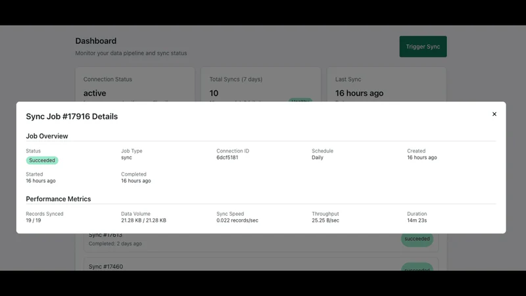Viewport: 526px width, 296px height.
Task: Close the Sync Job #17916 Details dialog
Action: [494, 114]
